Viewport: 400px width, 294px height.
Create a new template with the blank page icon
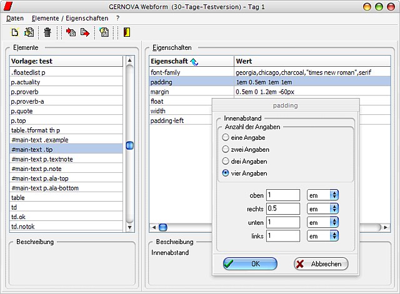point(15,32)
